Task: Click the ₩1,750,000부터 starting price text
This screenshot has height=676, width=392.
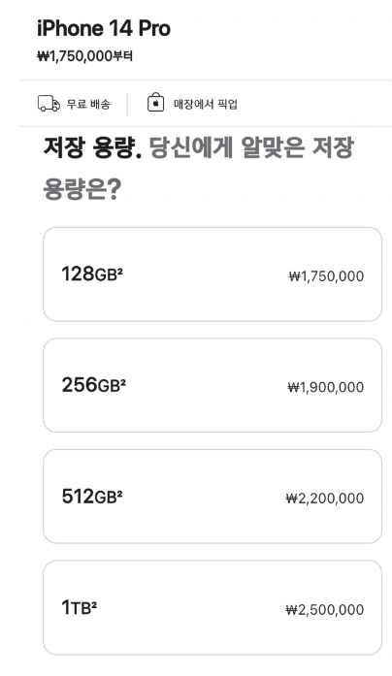Action: (x=85, y=56)
